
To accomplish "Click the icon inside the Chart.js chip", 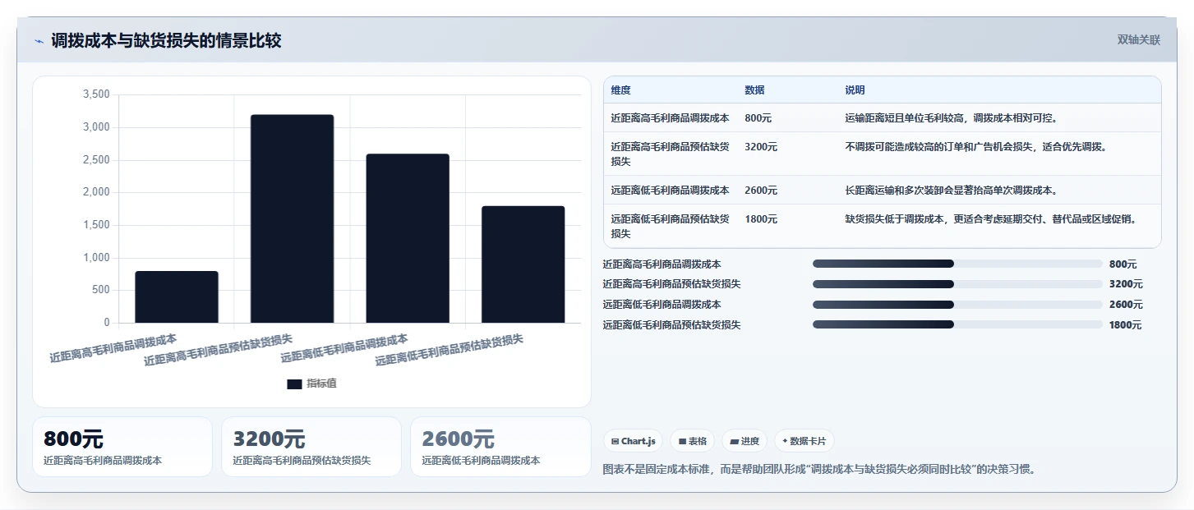I will click(x=615, y=441).
